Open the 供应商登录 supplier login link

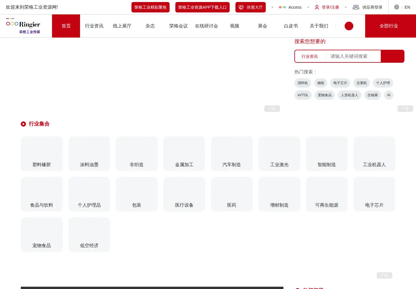(367, 7)
